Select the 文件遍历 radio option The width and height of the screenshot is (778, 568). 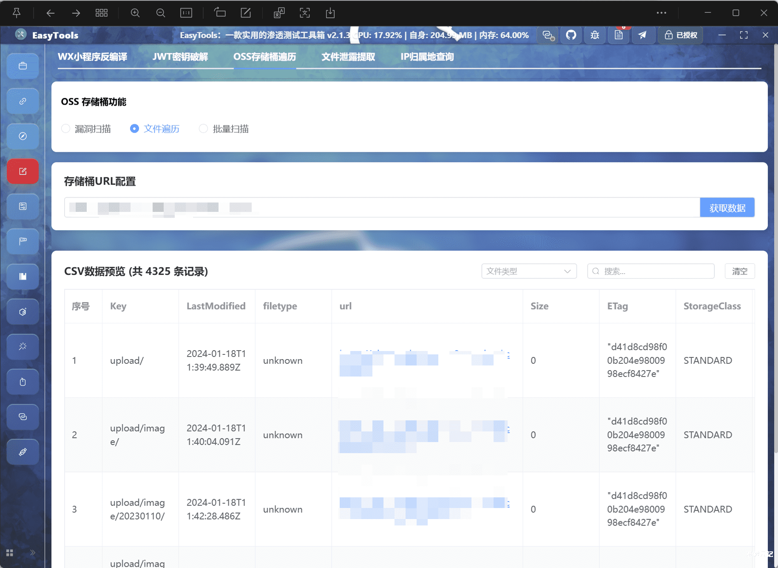134,128
